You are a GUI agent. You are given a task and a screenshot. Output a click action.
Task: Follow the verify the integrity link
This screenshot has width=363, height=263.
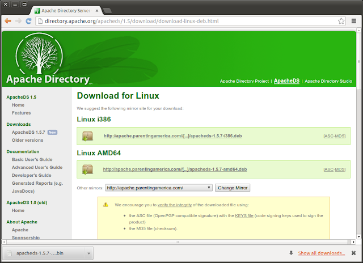[175, 205]
